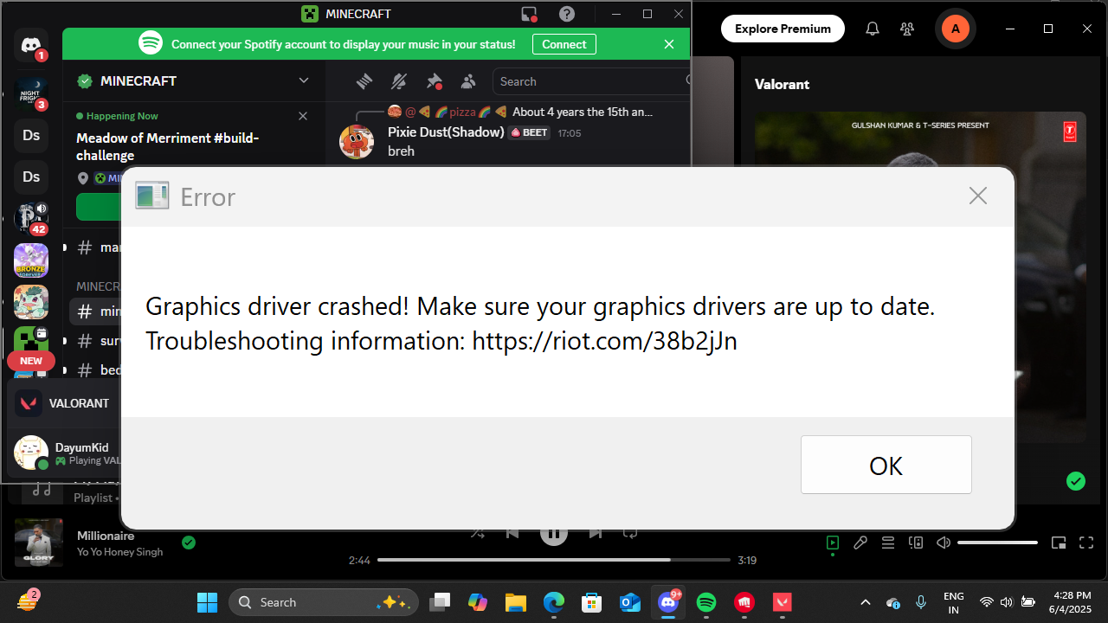Click the VALORANT activity icon in Discord
Image resolution: width=1108 pixels, height=623 pixels.
coord(30,403)
